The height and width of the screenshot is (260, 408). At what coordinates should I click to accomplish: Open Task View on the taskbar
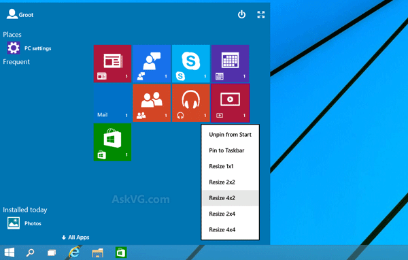[x=52, y=253]
